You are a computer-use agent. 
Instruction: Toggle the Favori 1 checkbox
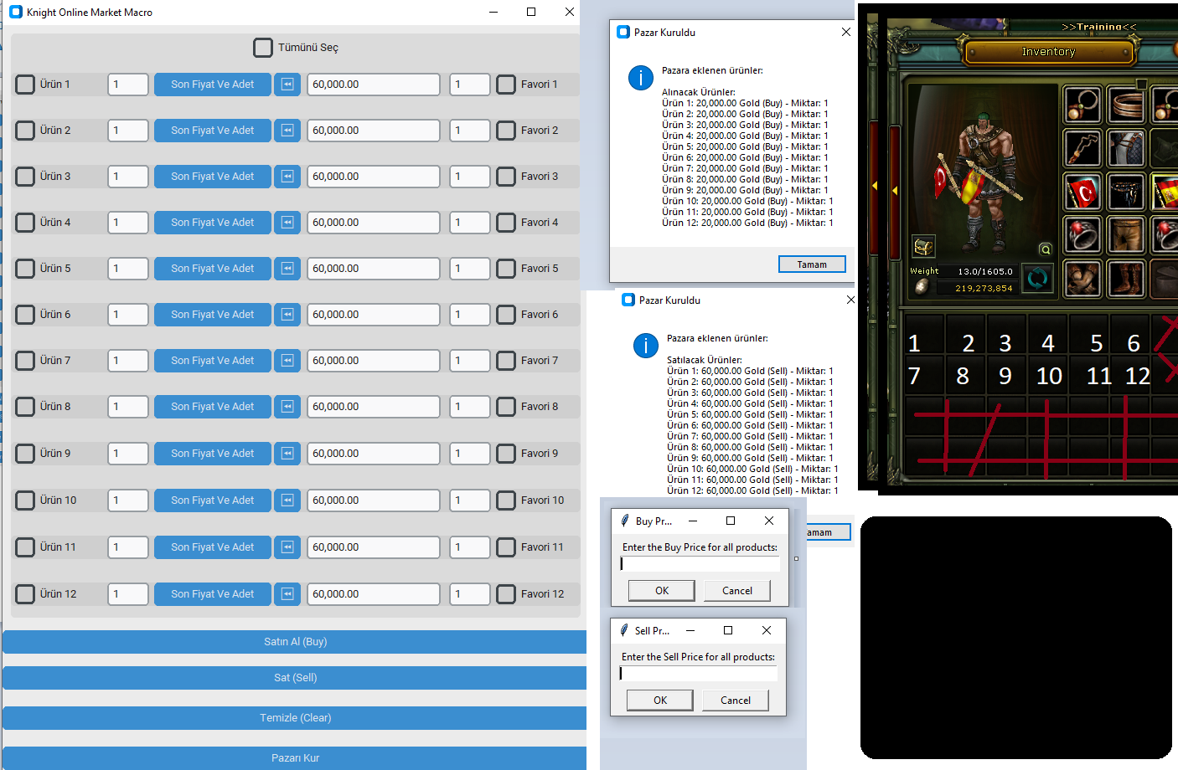pyautogui.click(x=506, y=85)
